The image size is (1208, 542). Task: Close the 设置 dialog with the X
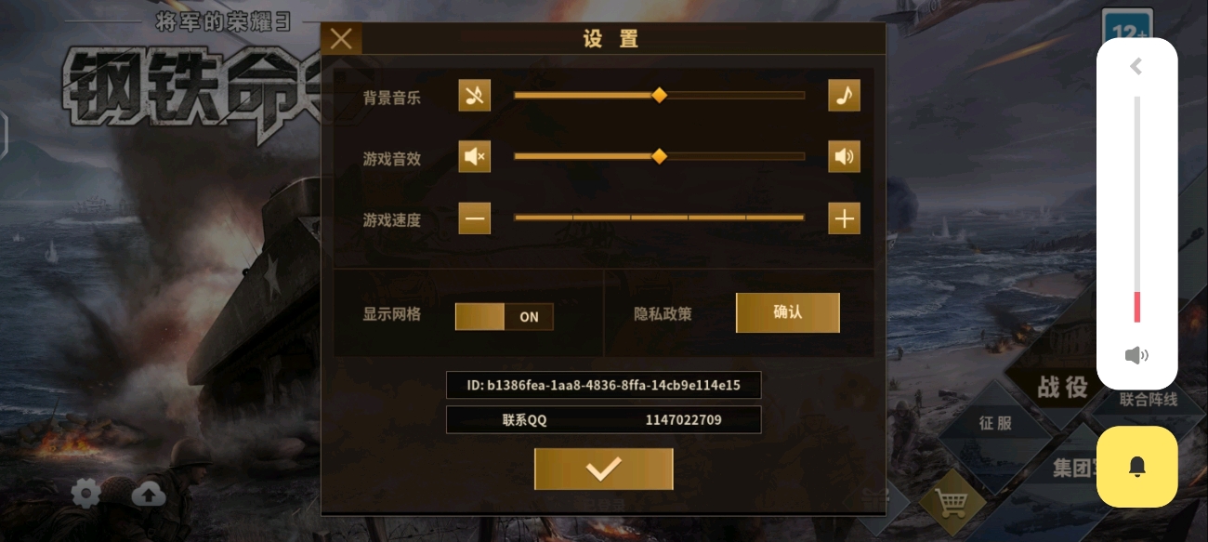(341, 38)
